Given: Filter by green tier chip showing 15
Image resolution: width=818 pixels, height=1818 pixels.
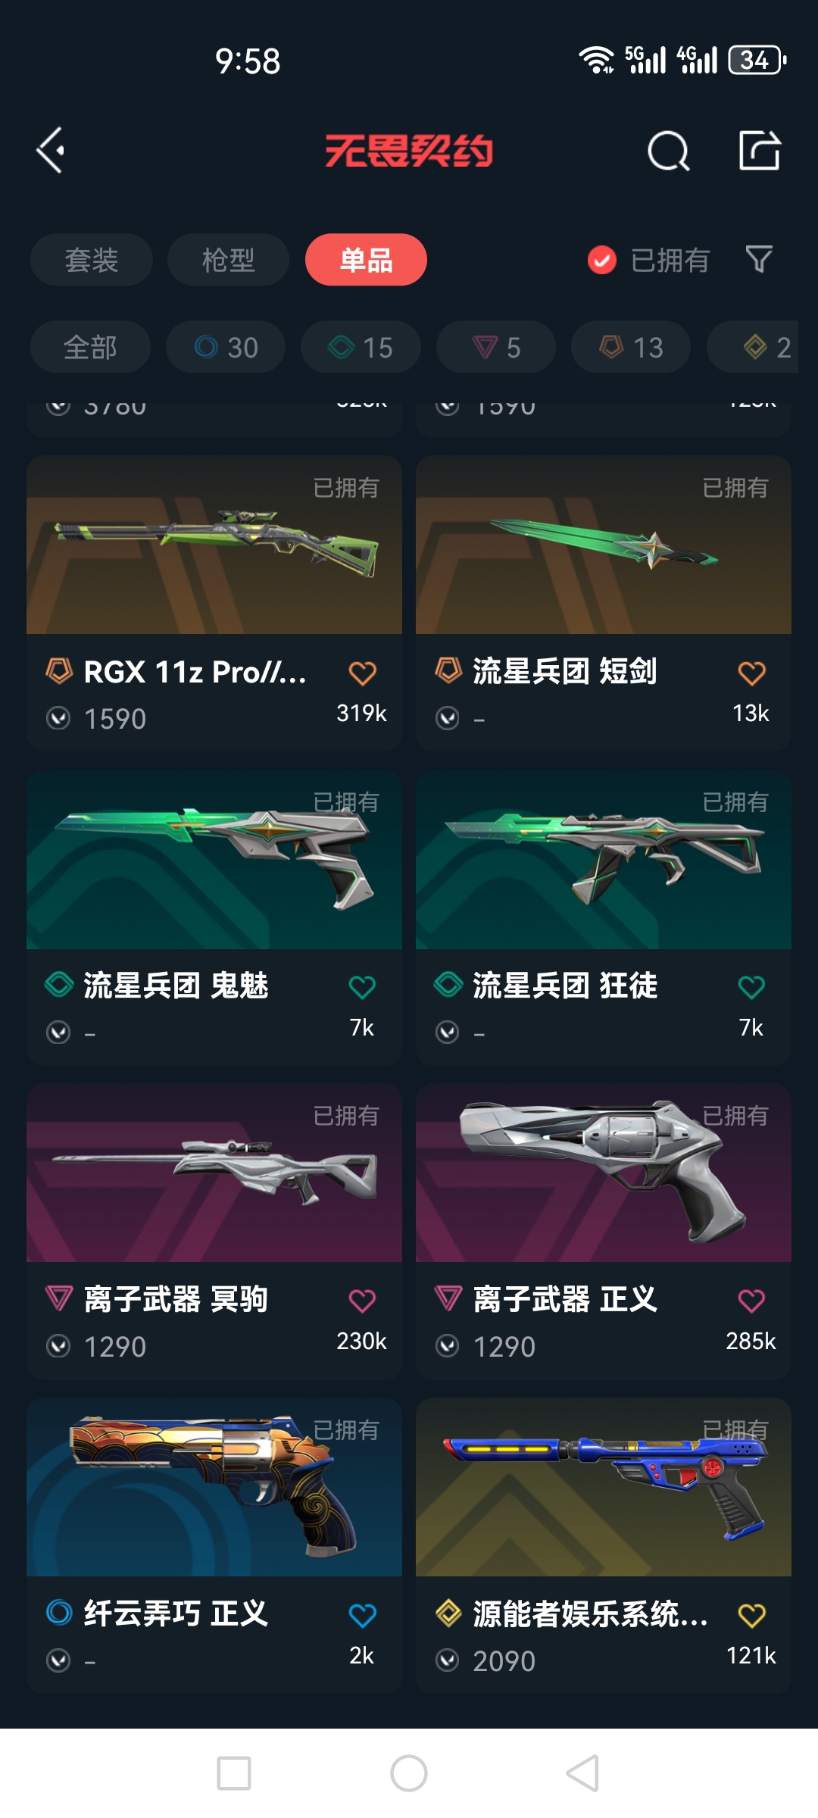Looking at the screenshot, I should 361,347.
